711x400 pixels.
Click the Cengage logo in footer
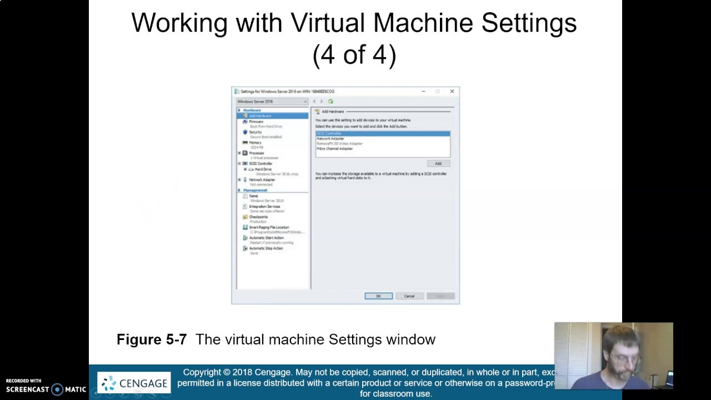(134, 383)
